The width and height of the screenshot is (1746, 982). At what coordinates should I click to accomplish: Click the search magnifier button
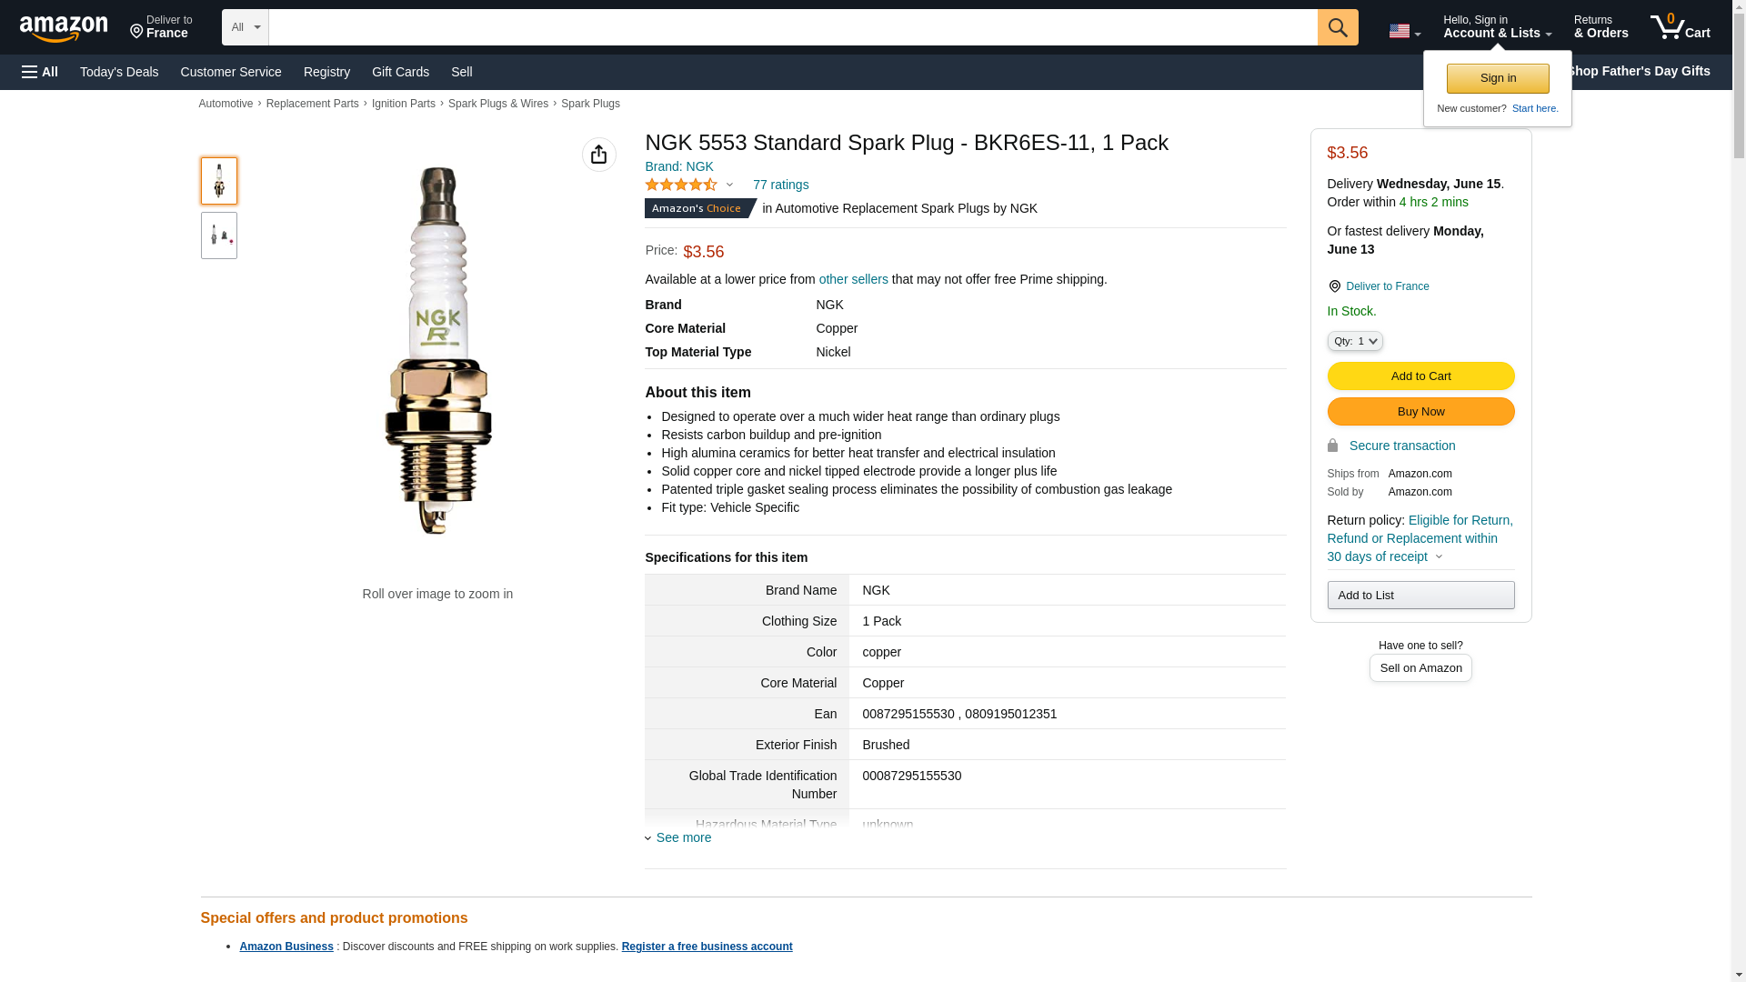(1337, 27)
